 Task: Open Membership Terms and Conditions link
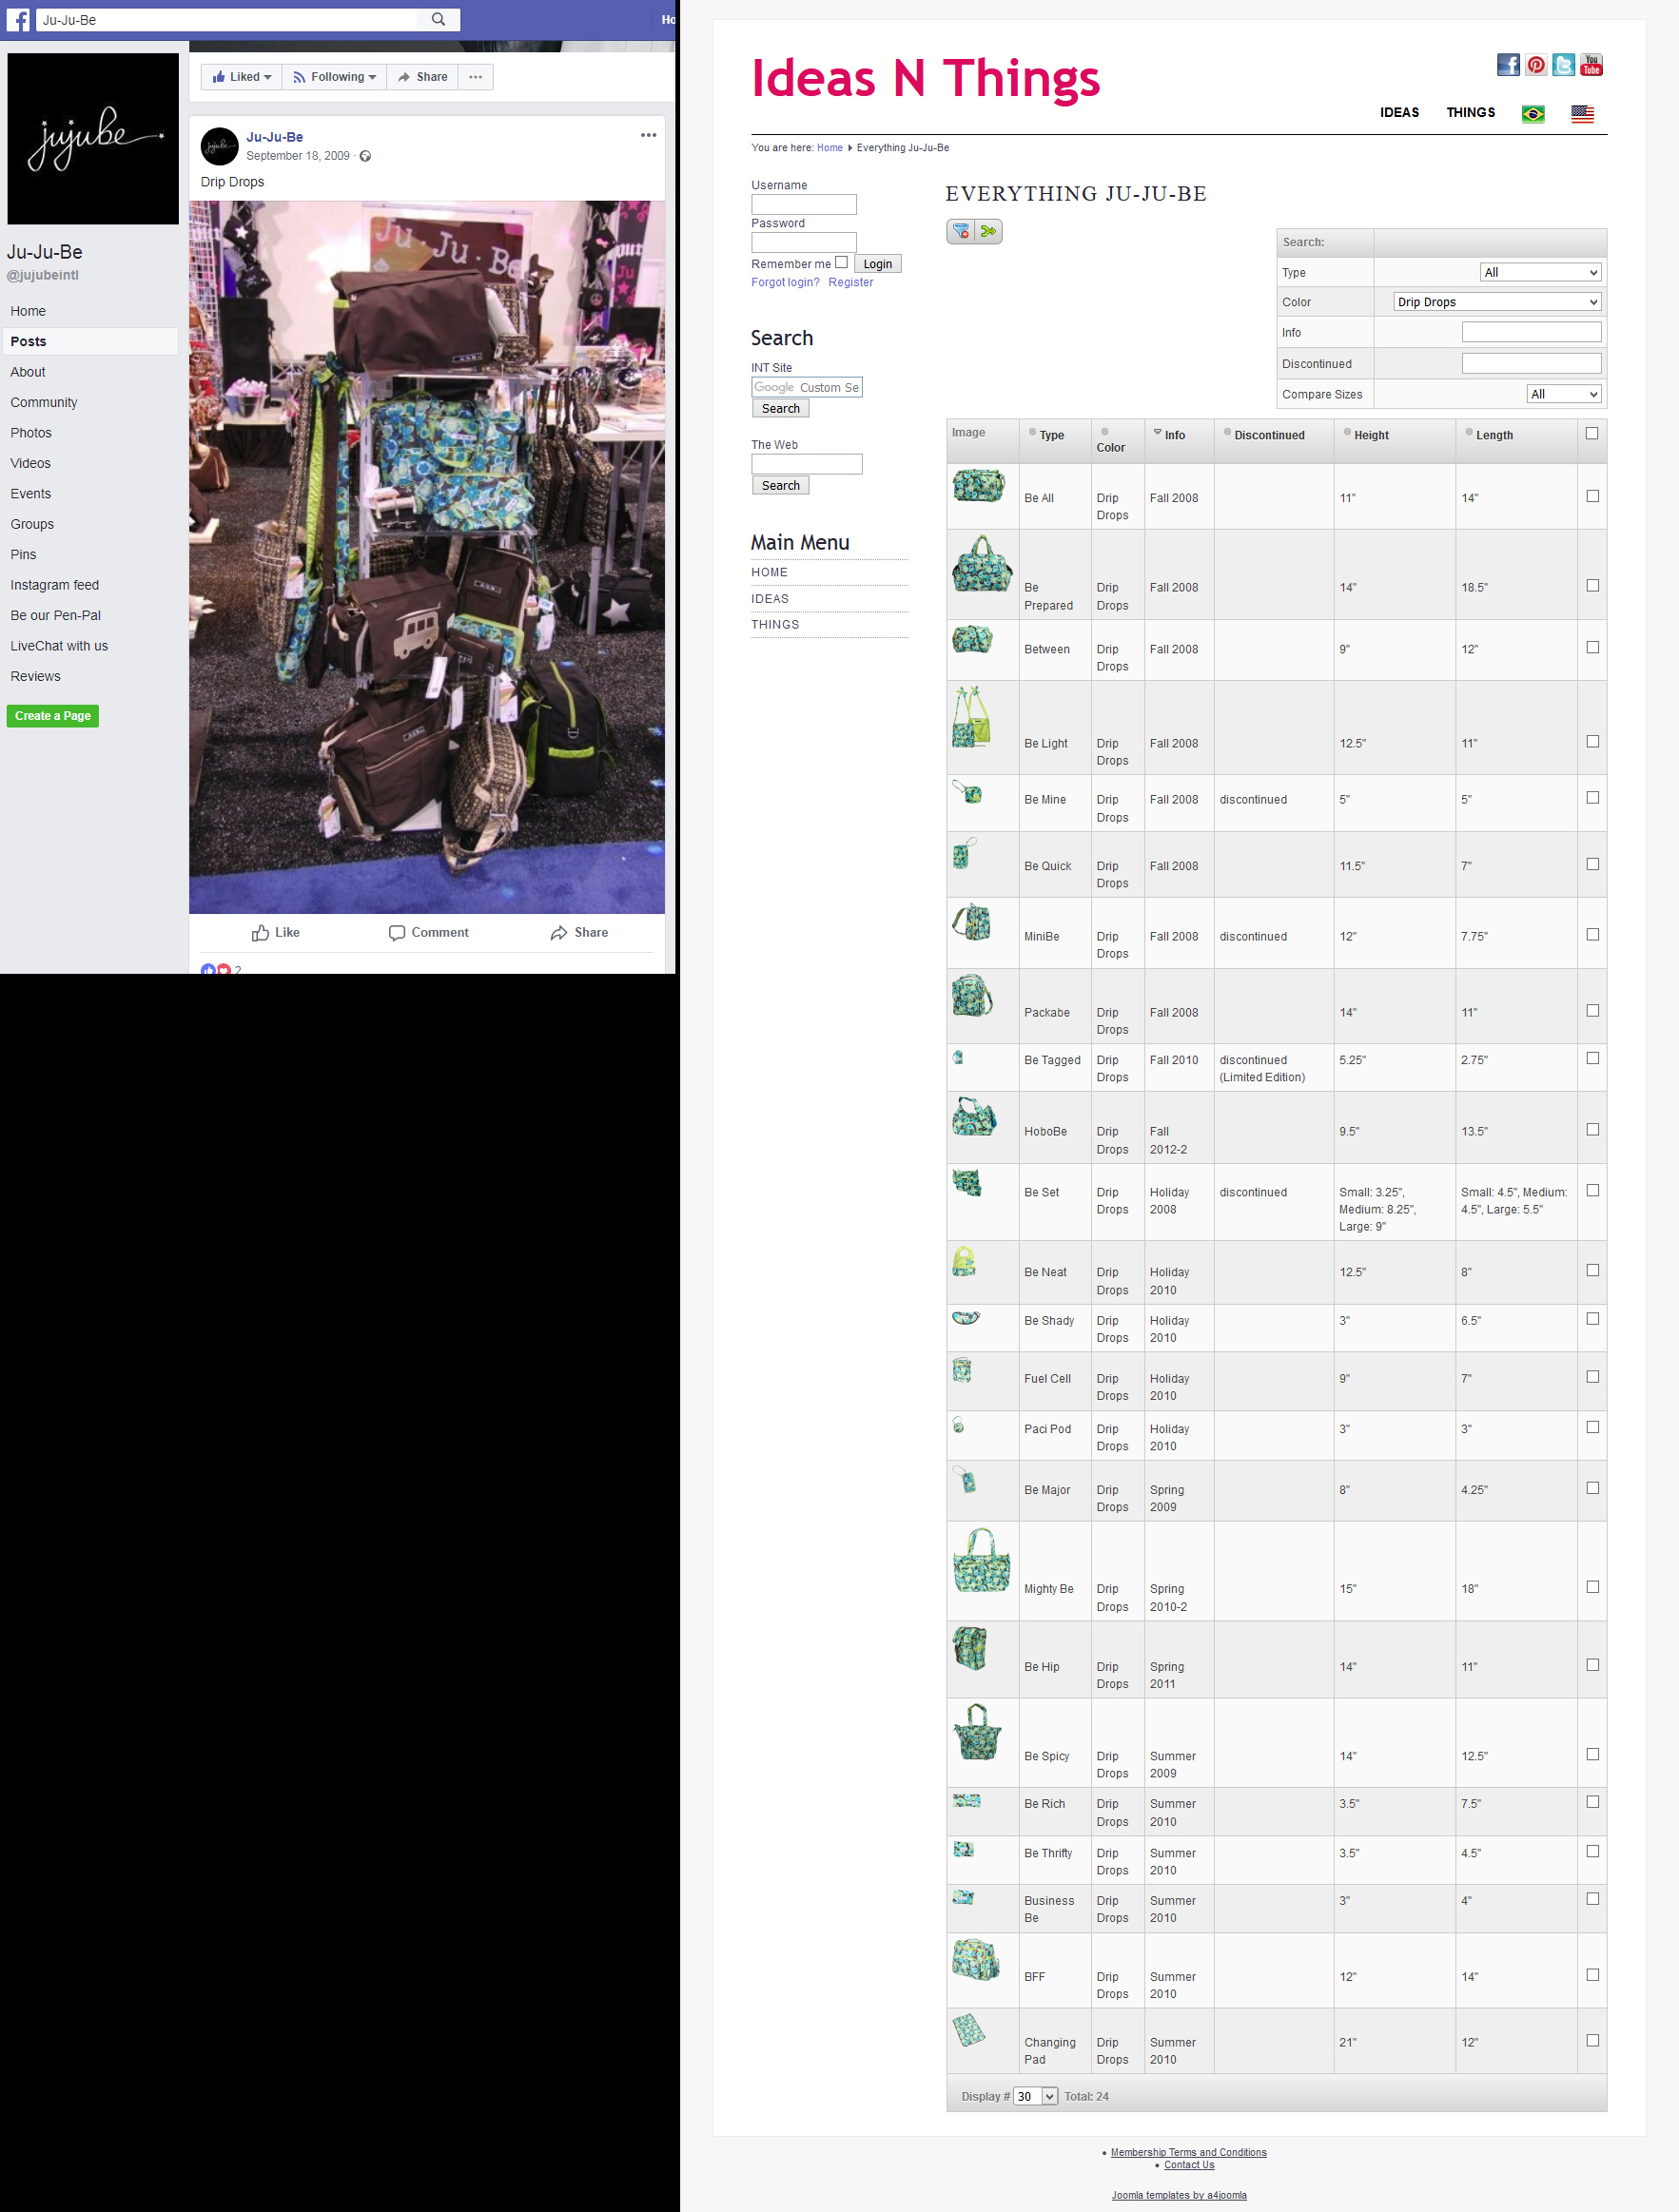[x=1188, y=2152]
